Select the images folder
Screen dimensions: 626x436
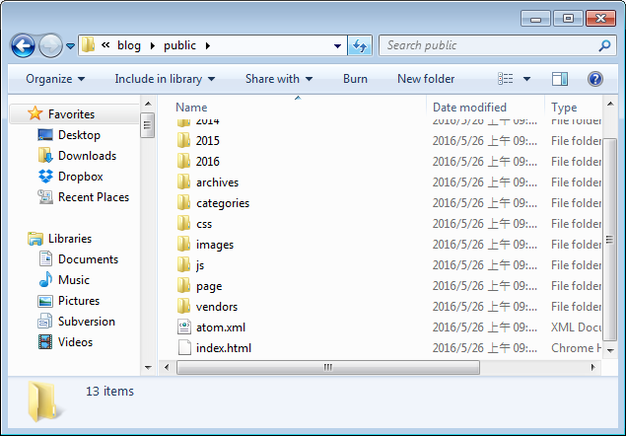pyautogui.click(x=215, y=245)
